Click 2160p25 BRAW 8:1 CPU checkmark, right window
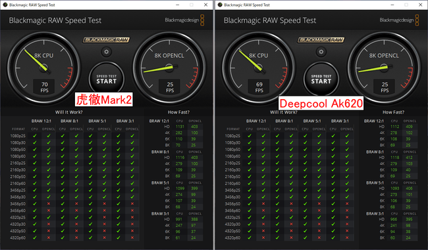This screenshot has width=428, height=250. click(x=277, y=163)
